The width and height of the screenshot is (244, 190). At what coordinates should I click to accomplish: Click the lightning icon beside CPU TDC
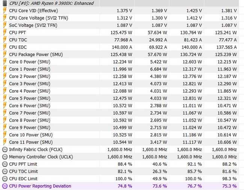pyautogui.click(x=5, y=40)
